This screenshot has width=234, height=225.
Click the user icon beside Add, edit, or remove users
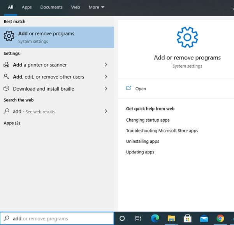click(6, 77)
